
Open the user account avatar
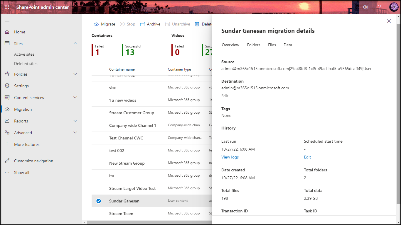[394, 7]
